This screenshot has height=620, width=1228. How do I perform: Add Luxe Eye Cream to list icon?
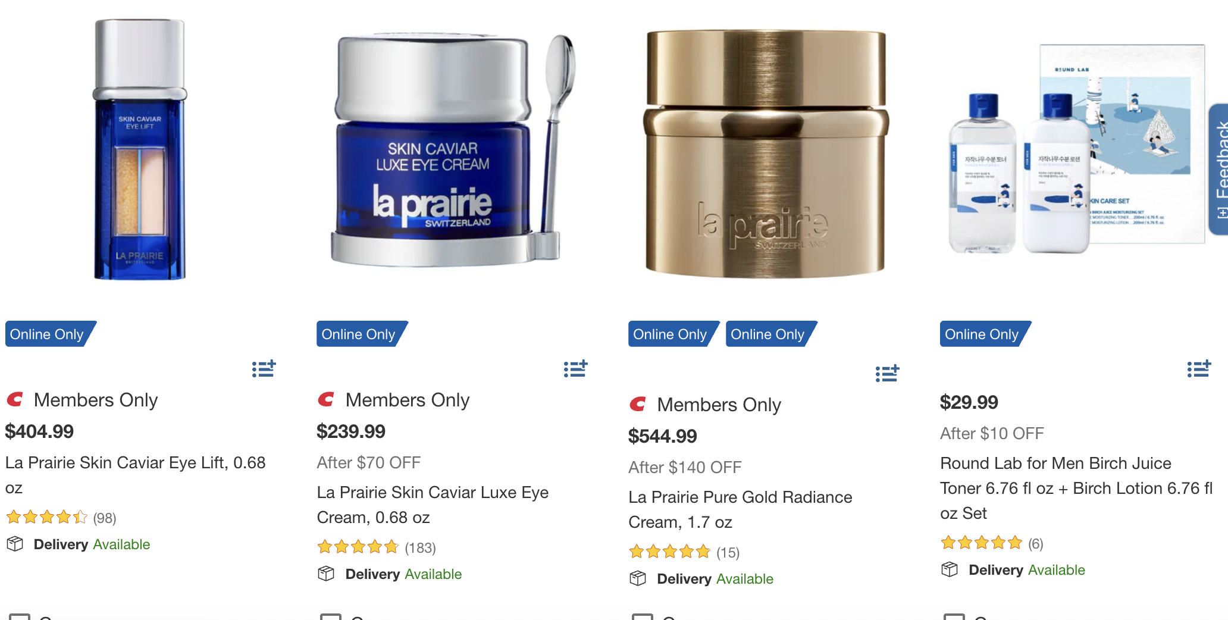tap(575, 369)
